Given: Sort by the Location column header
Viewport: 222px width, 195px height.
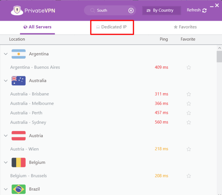Looking at the screenshot, I should point(17,39).
